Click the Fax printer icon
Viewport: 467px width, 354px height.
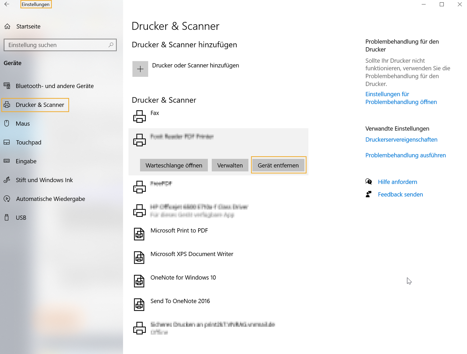point(139,116)
